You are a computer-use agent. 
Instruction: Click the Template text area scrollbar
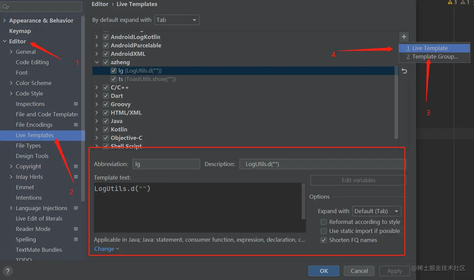tap(304, 201)
